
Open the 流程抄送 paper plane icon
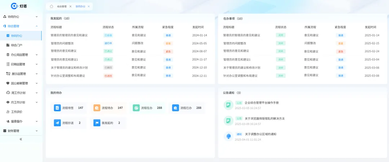(57, 123)
